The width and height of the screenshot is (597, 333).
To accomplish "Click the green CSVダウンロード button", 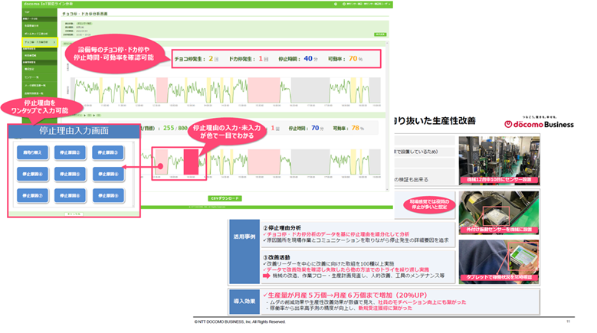I will point(225,198).
